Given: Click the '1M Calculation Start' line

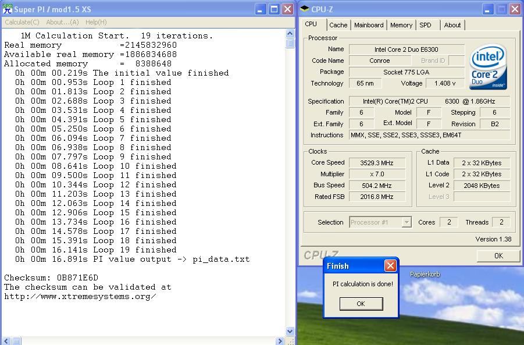Looking at the screenshot, I should (x=117, y=35).
